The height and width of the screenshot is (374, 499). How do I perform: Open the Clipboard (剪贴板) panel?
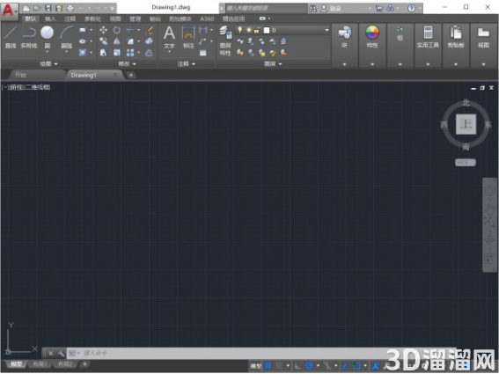pos(456,37)
